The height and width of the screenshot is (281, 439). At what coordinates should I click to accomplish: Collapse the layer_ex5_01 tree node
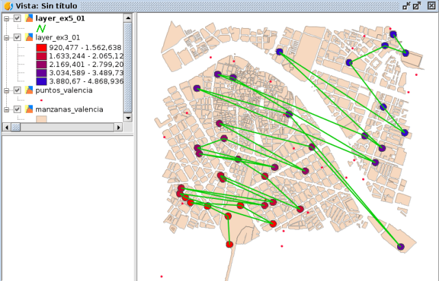pos(6,18)
